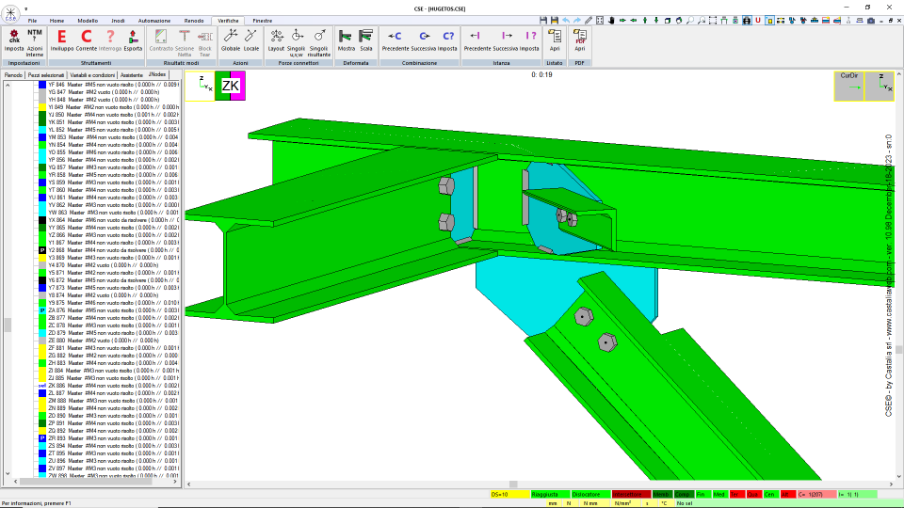Click the red U toolbar icon
This screenshot has width=904, height=508.
(x=757, y=20)
